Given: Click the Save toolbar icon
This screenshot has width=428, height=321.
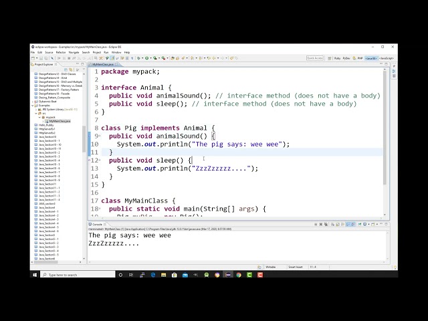Looking at the screenshot, I should click(41, 58).
